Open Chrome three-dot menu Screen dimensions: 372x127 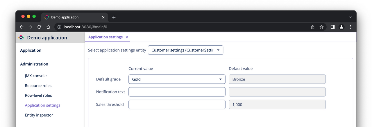pyautogui.click(x=350, y=27)
